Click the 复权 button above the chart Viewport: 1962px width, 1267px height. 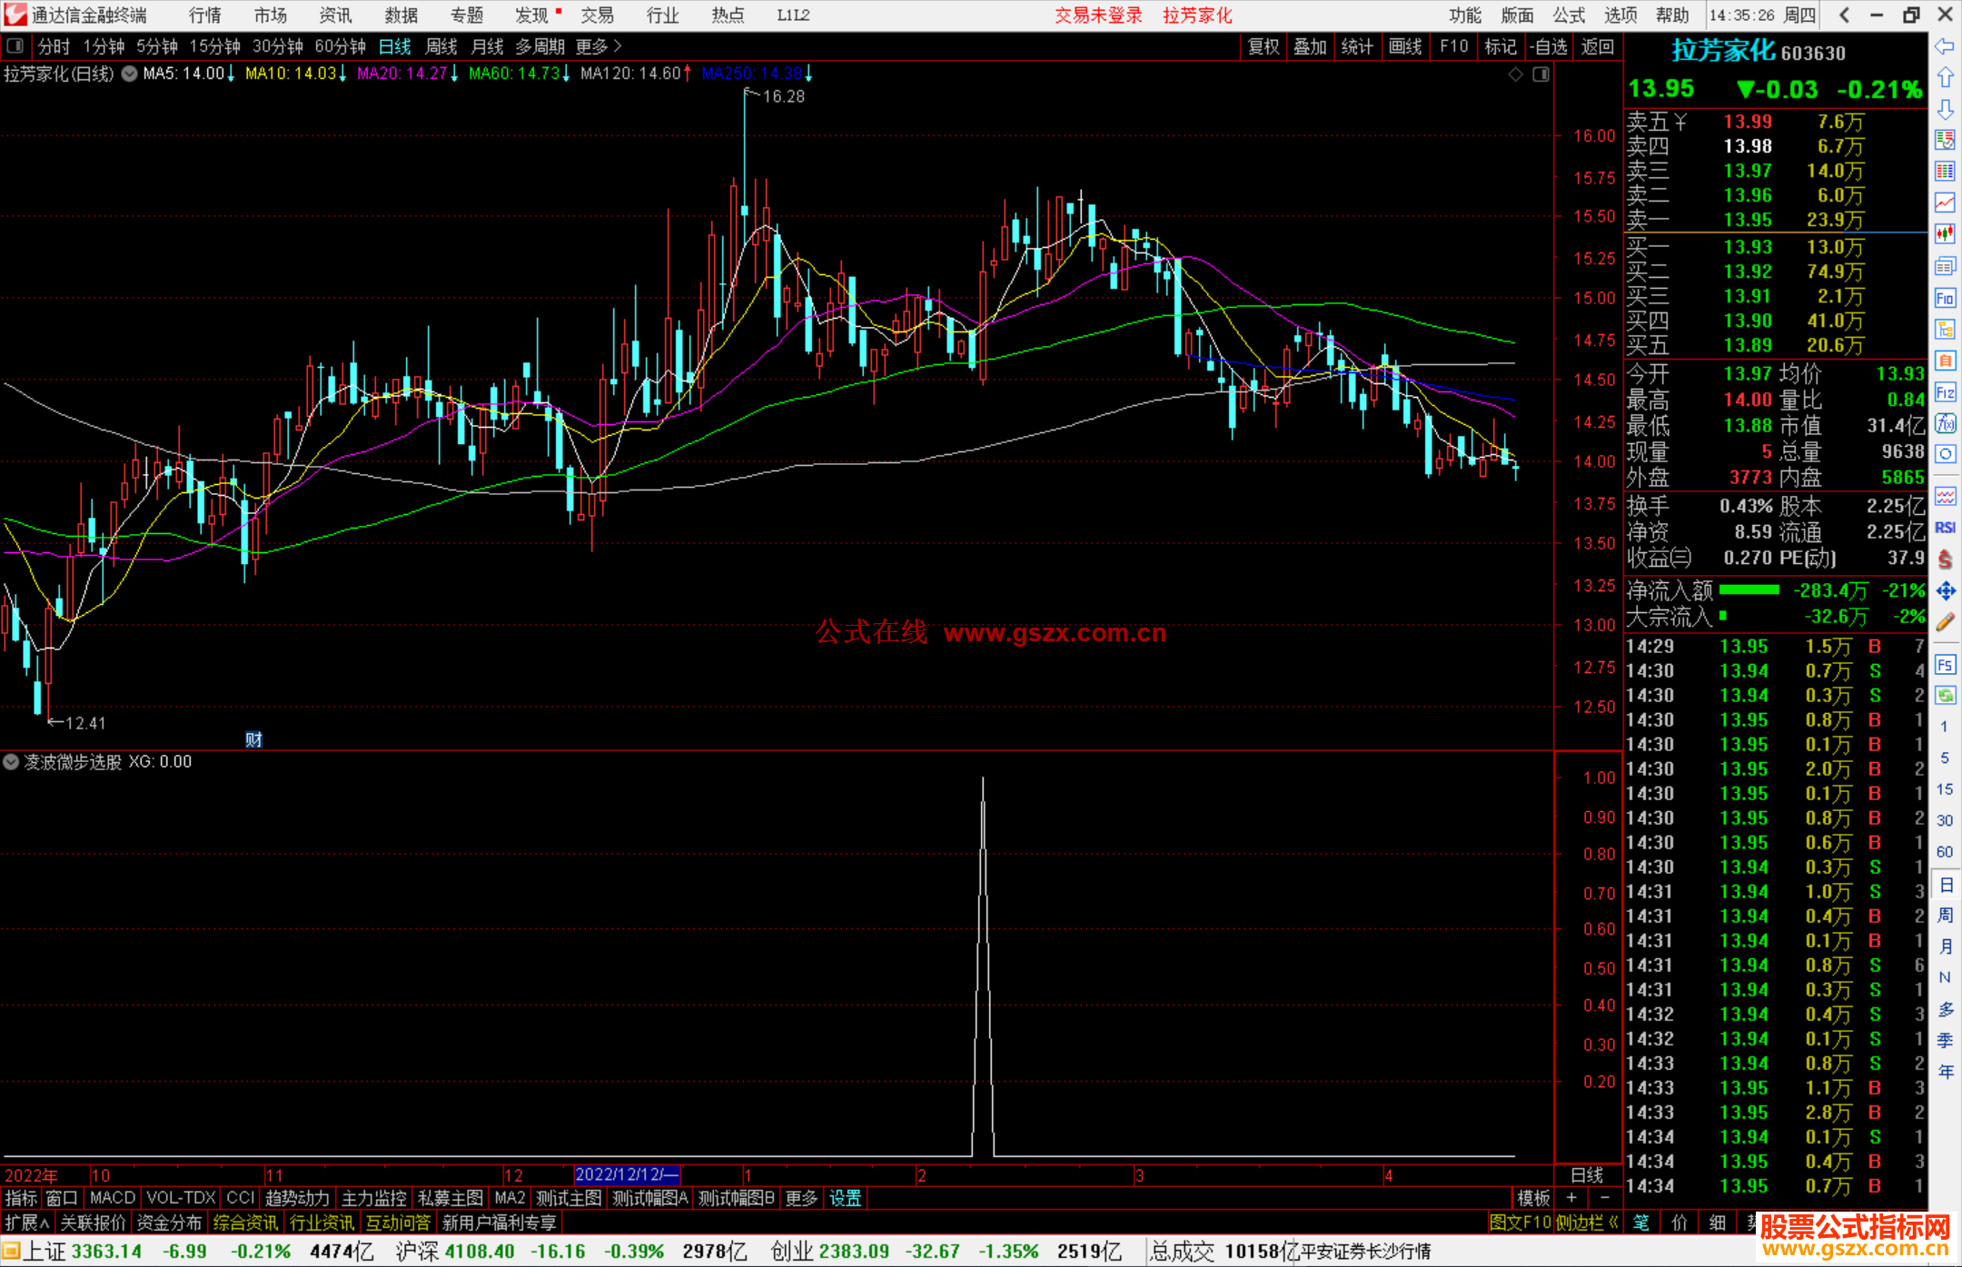tap(1263, 46)
